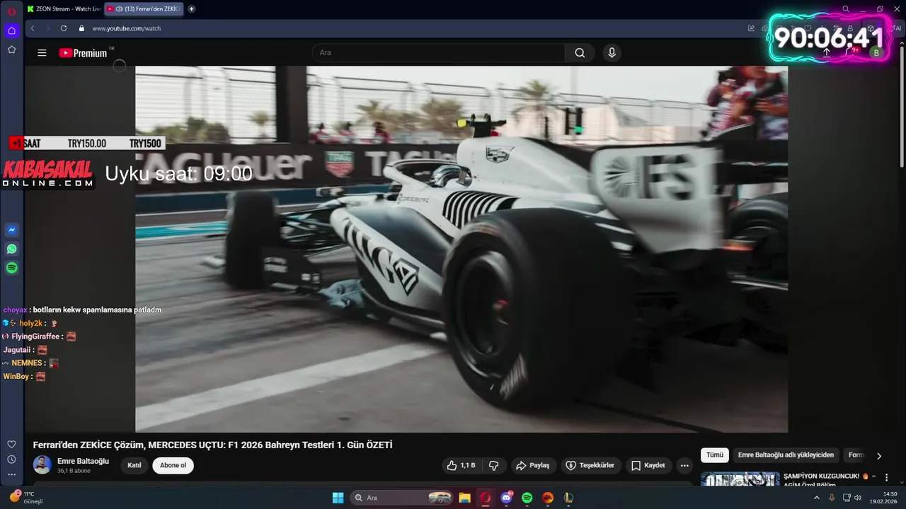The width and height of the screenshot is (906, 509).
Task: Open the taskbar clock 14:50 date panel
Action: pos(884,498)
